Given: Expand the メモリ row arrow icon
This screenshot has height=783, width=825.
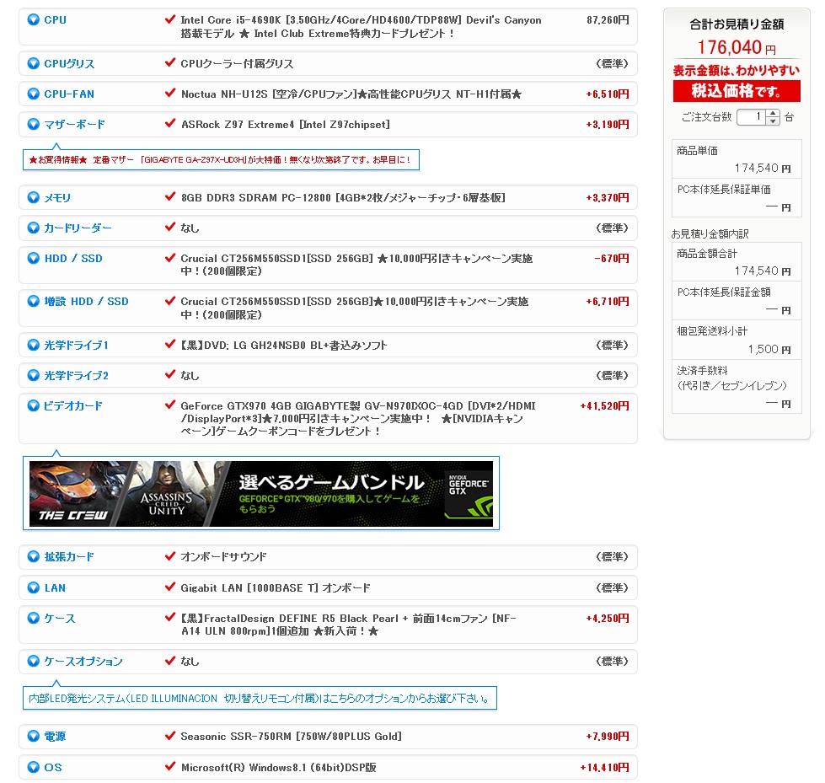Looking at the screenshot, I should pyautogui.click(x=33, y=198).
